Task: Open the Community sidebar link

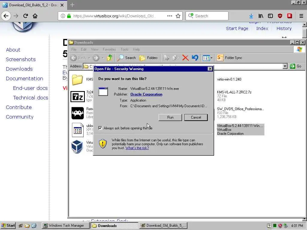Action: click(x=20, y=117)
